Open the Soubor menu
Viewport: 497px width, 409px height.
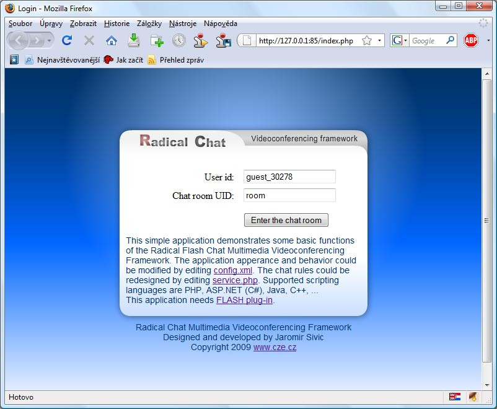[x=20, y=24]
